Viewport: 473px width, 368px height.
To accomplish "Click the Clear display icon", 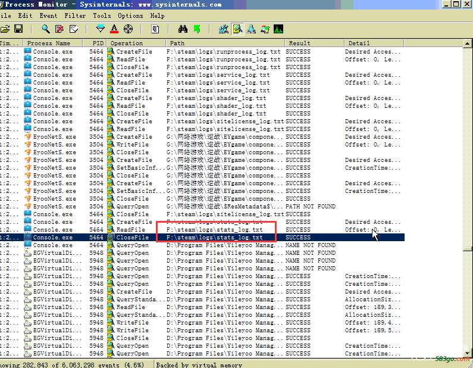I will pos(74,29).
